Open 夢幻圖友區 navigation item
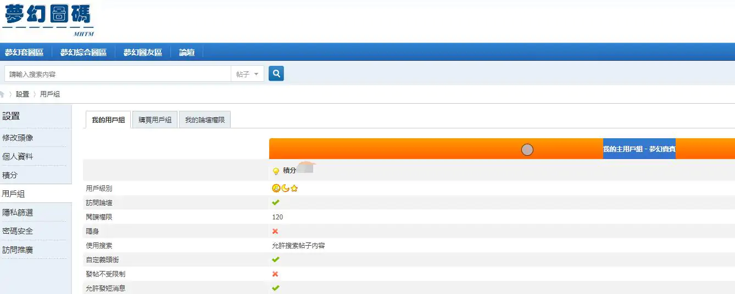Screen dimensions: 735x294 pos(143,53)
